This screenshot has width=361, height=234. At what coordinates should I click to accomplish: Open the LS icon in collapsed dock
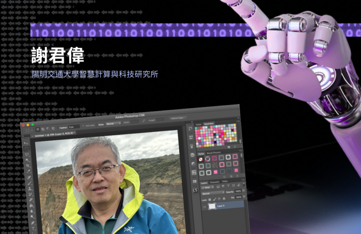click(195, 190)
